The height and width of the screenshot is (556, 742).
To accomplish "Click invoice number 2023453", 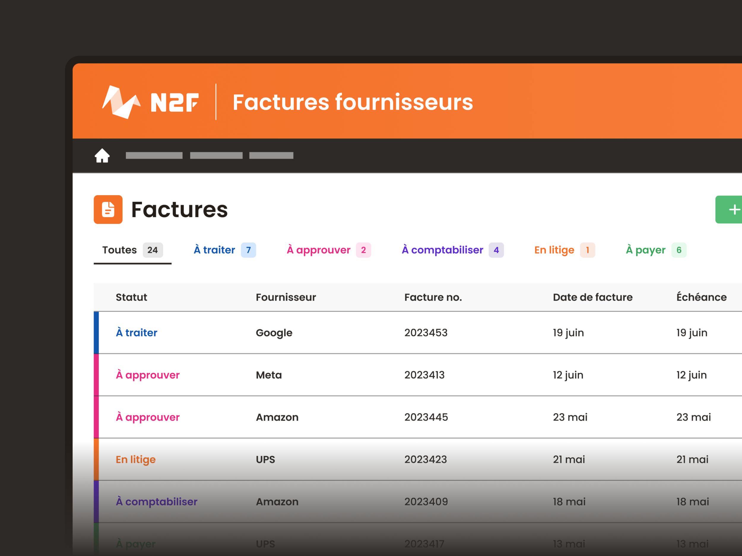I will point(426,332).
